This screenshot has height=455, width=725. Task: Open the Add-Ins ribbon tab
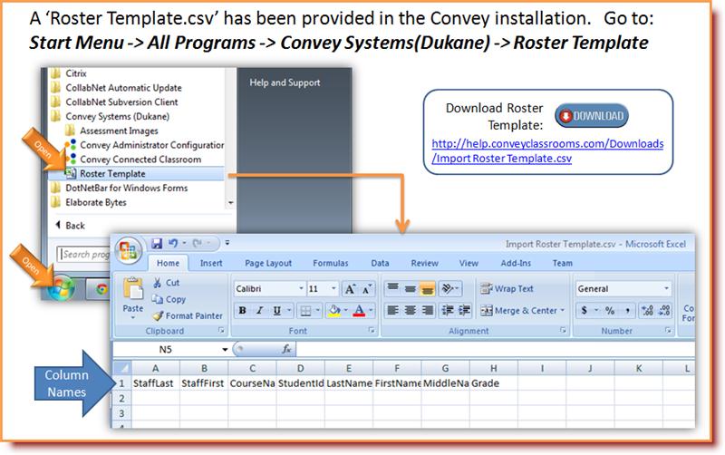(x=516, y=263)
